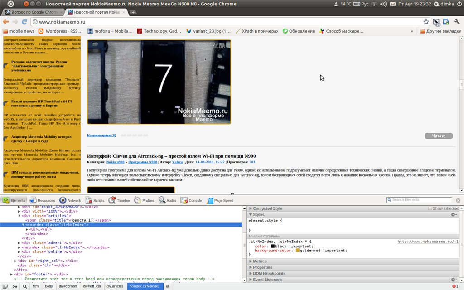Open the Resources panel in DevTools
This screenshot has height=290, width=464.
click(x=42, y=200)
